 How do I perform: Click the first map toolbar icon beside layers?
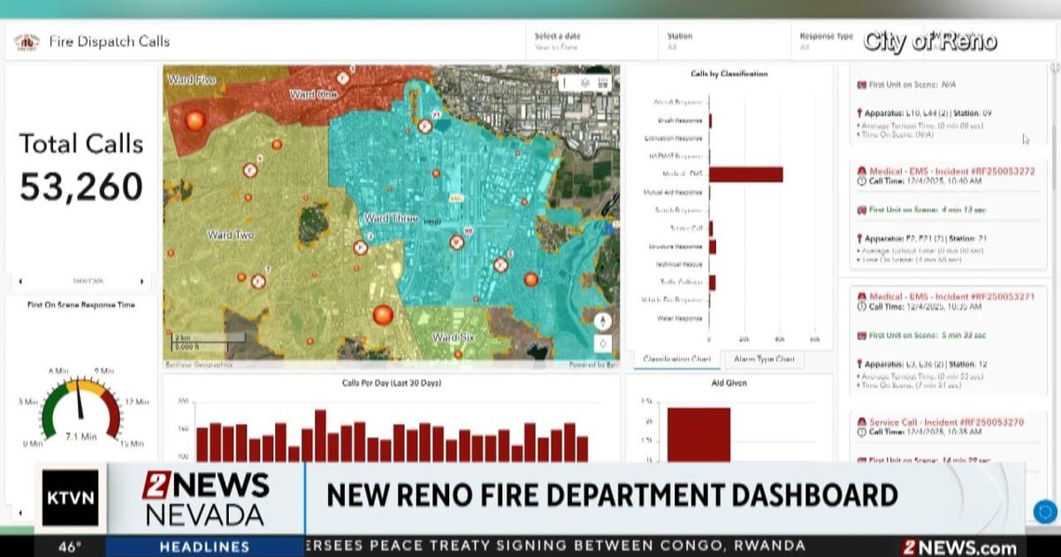click(x=566, y=82)
